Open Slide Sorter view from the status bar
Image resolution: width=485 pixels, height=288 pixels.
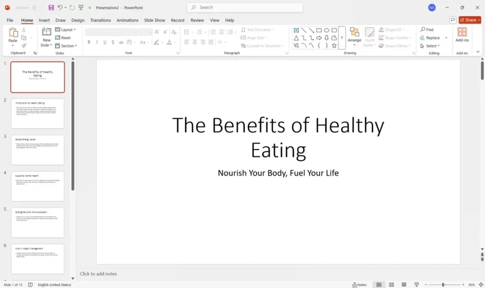click(x=391, y=285)
